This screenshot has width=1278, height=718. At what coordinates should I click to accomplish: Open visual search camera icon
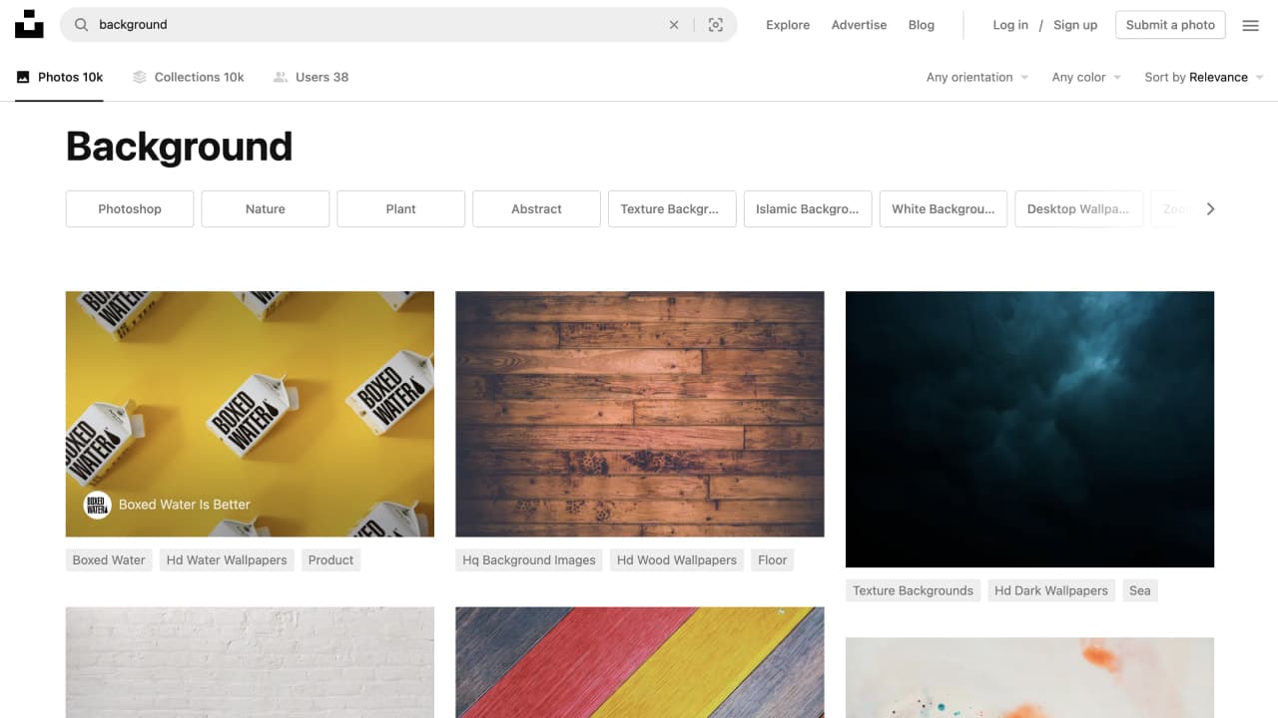pos(716,25)
